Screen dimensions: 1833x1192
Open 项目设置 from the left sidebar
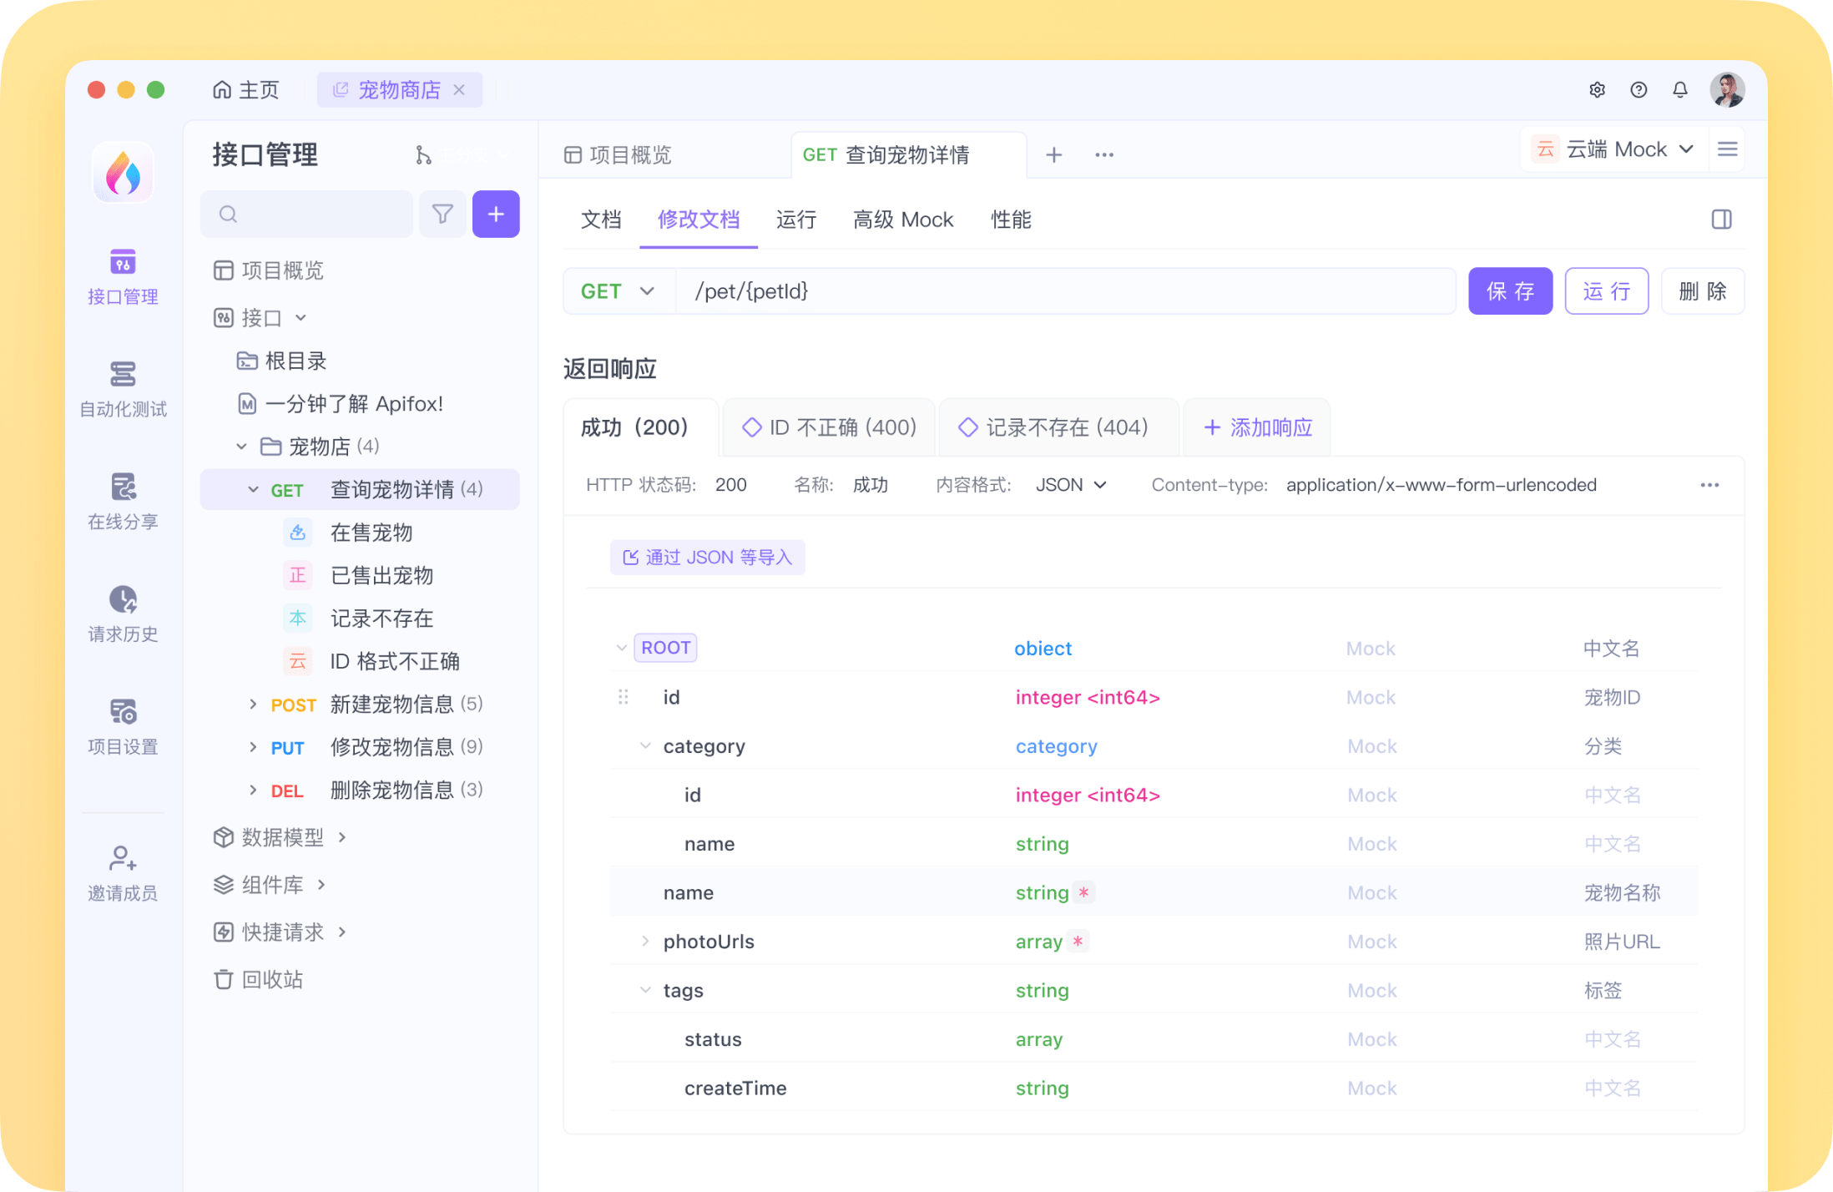coord(122,725)
